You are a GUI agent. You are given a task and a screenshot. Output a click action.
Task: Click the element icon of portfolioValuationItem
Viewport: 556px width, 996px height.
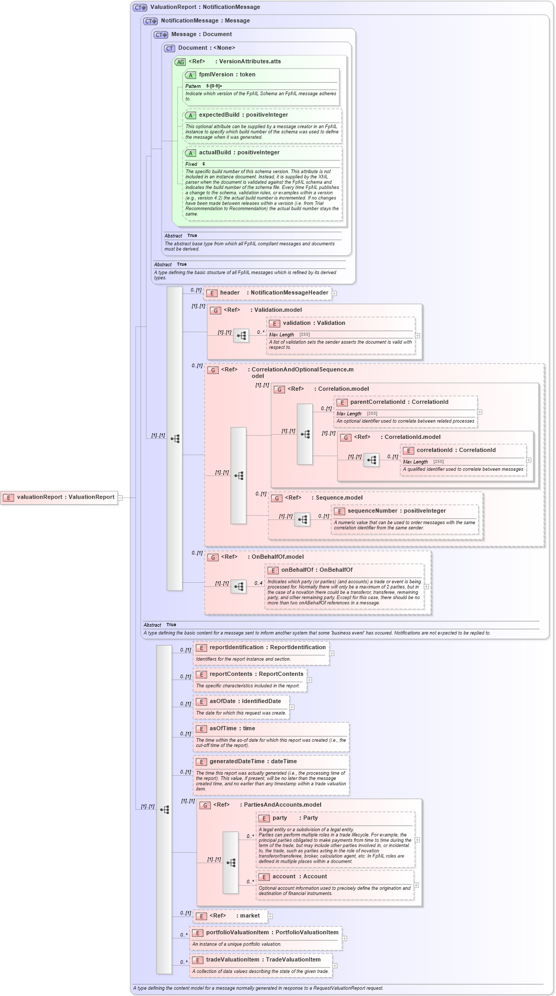[x=198, y=933]
